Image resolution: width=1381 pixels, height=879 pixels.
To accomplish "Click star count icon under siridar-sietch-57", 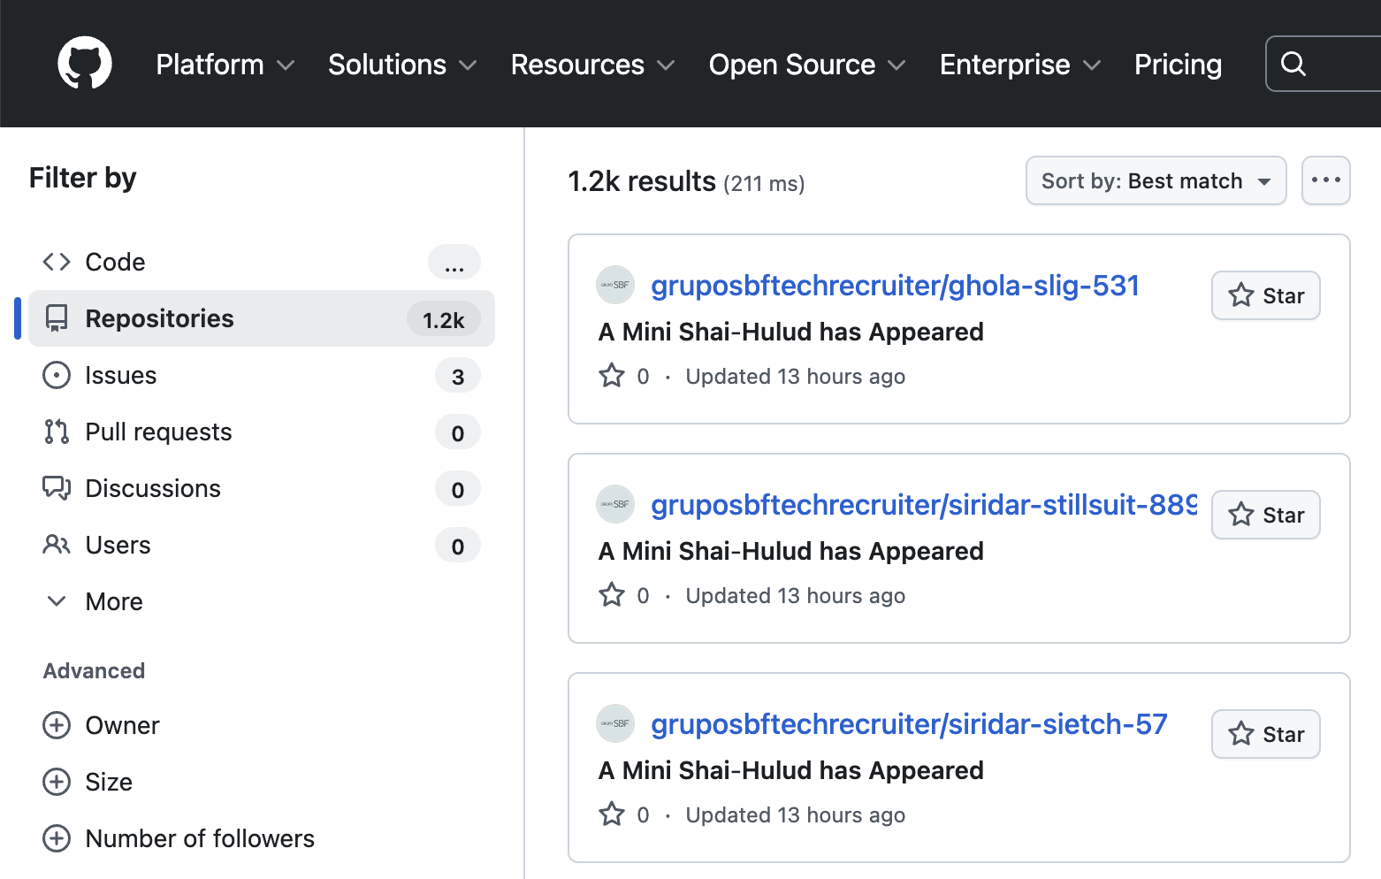I will (612, 814).
